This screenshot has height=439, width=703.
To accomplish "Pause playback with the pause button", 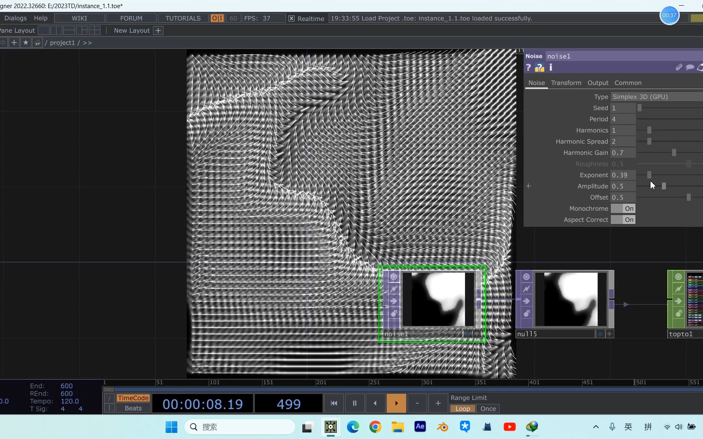I will pos(354,403).
